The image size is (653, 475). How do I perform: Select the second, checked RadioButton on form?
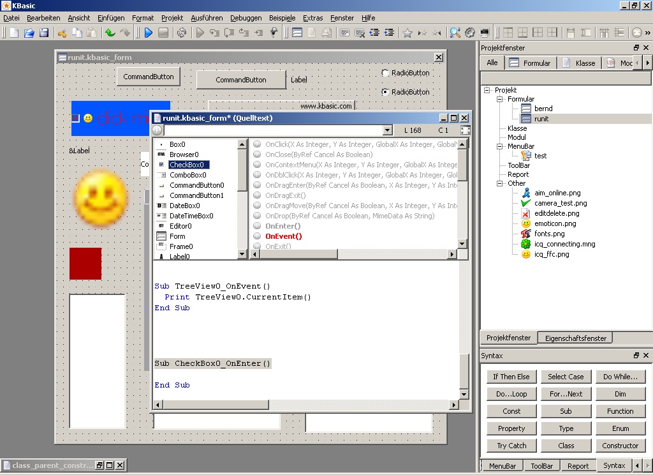tap(385, 92)
